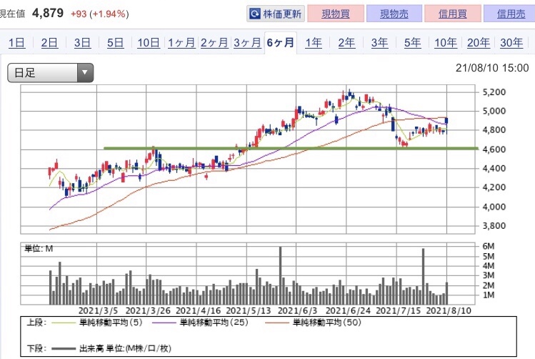Click the last blue candlestick at 2021/8/10
Viewport: 535px width, 359px height.
click(446, 121)
